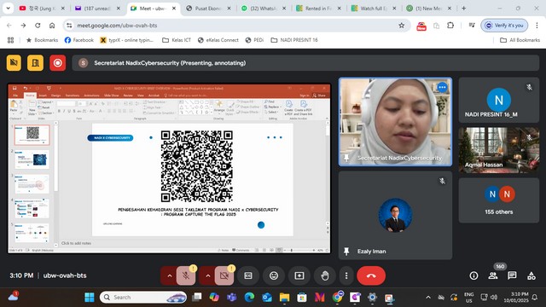Open media control icon in Chrome toolbar
This screenshot has width=546, height=307.
tap(472, 26)
